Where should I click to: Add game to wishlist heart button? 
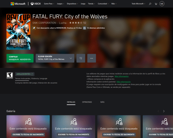81,58
